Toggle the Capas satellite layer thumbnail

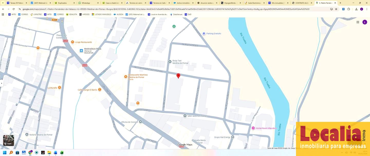click(8, 140)
